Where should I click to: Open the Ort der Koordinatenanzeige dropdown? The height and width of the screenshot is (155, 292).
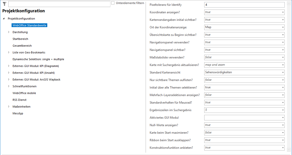click(283, 27)
